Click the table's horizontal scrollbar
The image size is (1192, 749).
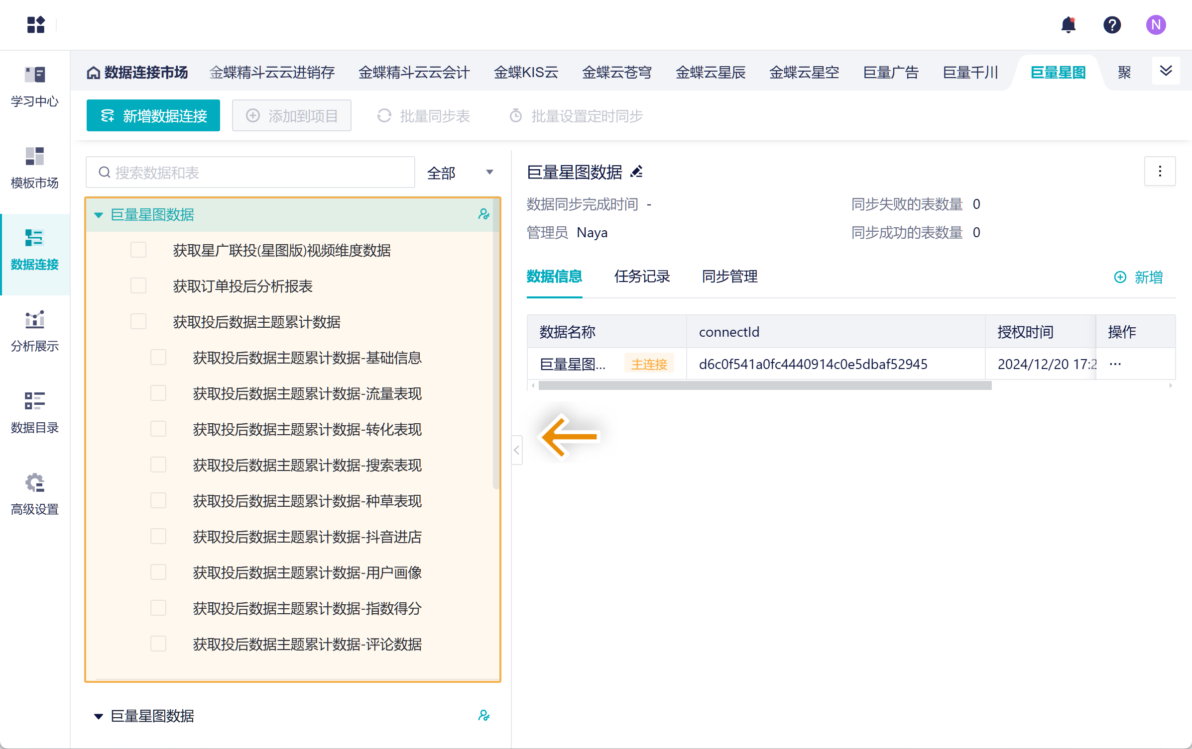tap(765, 385)
